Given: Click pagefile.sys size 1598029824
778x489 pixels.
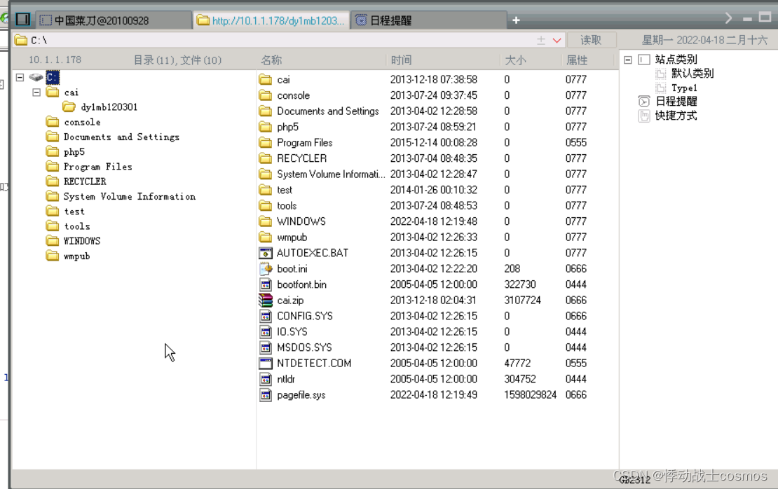Looking at the screenshot, I should click(530, 394).
